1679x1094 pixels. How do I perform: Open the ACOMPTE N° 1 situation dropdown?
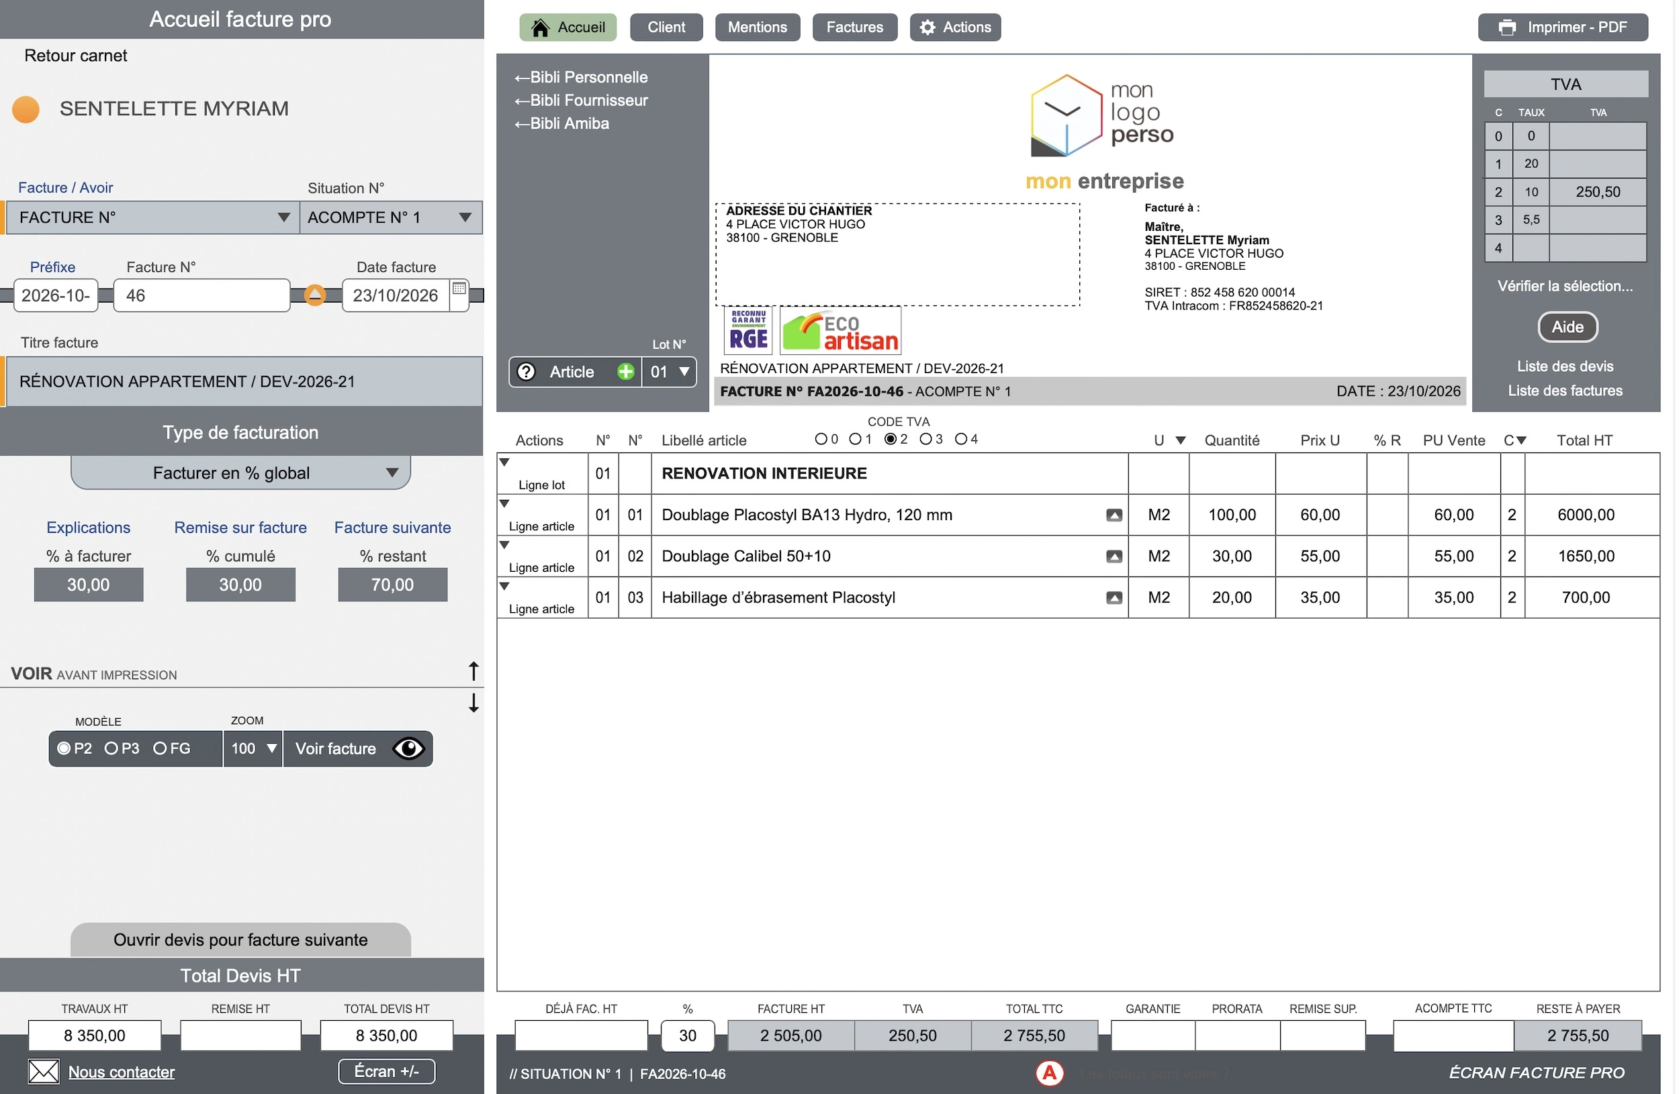tap(391, 218)
